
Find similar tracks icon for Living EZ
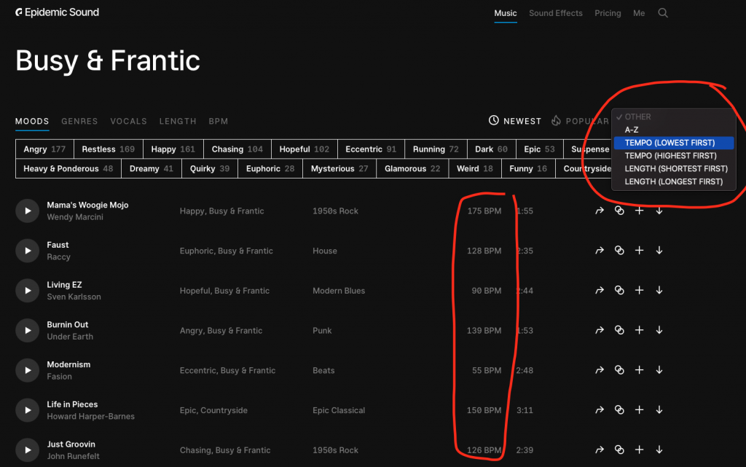pos(619,291)
